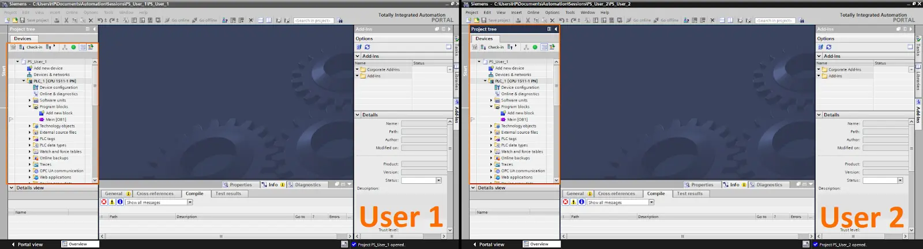Click Print icon in PS_User_1 toolbar
923x249 pixels.
click(57, 20)
